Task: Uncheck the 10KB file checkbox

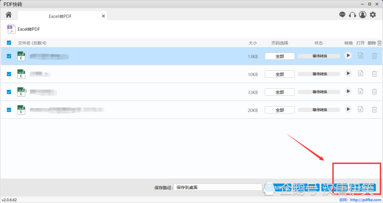Action: (x=9, y=74)
